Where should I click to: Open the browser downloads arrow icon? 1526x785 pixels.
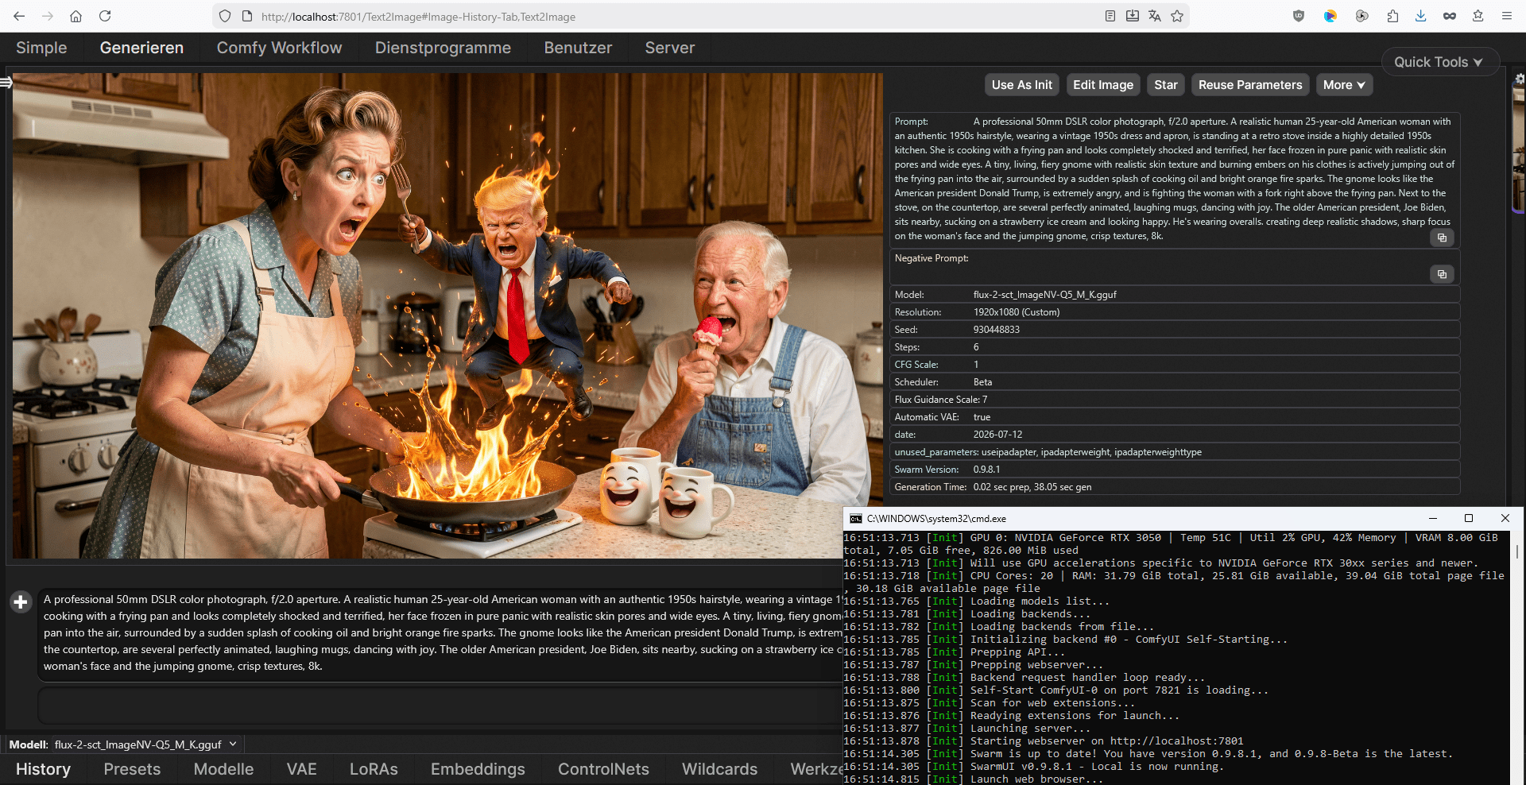[x=1420, y=16]
